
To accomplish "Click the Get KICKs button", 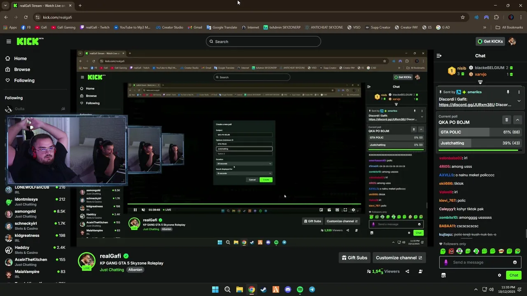I will click(490, 41).
